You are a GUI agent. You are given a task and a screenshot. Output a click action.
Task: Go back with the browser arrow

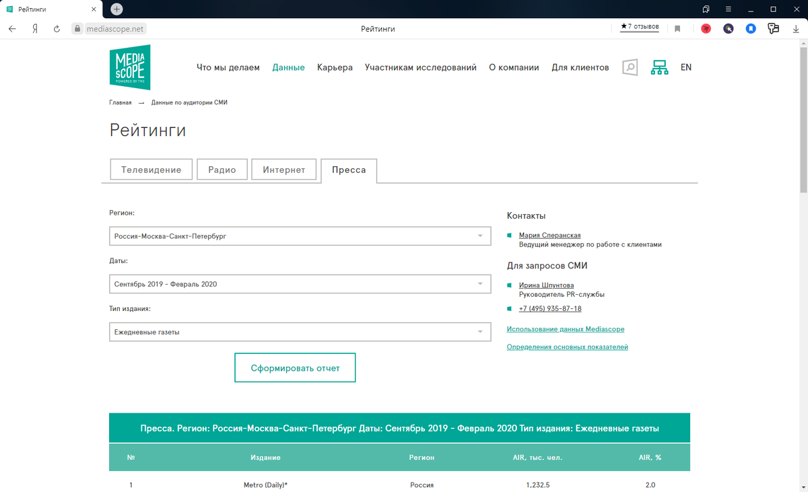(12, 29)
